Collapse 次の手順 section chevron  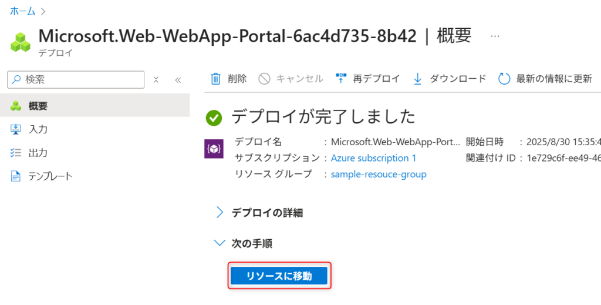[x=220, y=243]
